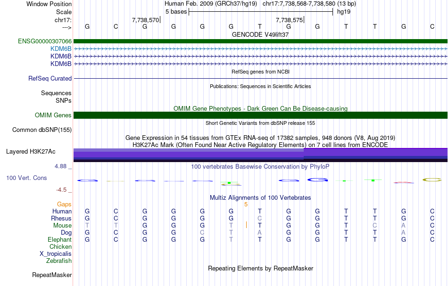The image size is (448, 286).
Task: Click the Human species label
Action: [x=62, y=212]
